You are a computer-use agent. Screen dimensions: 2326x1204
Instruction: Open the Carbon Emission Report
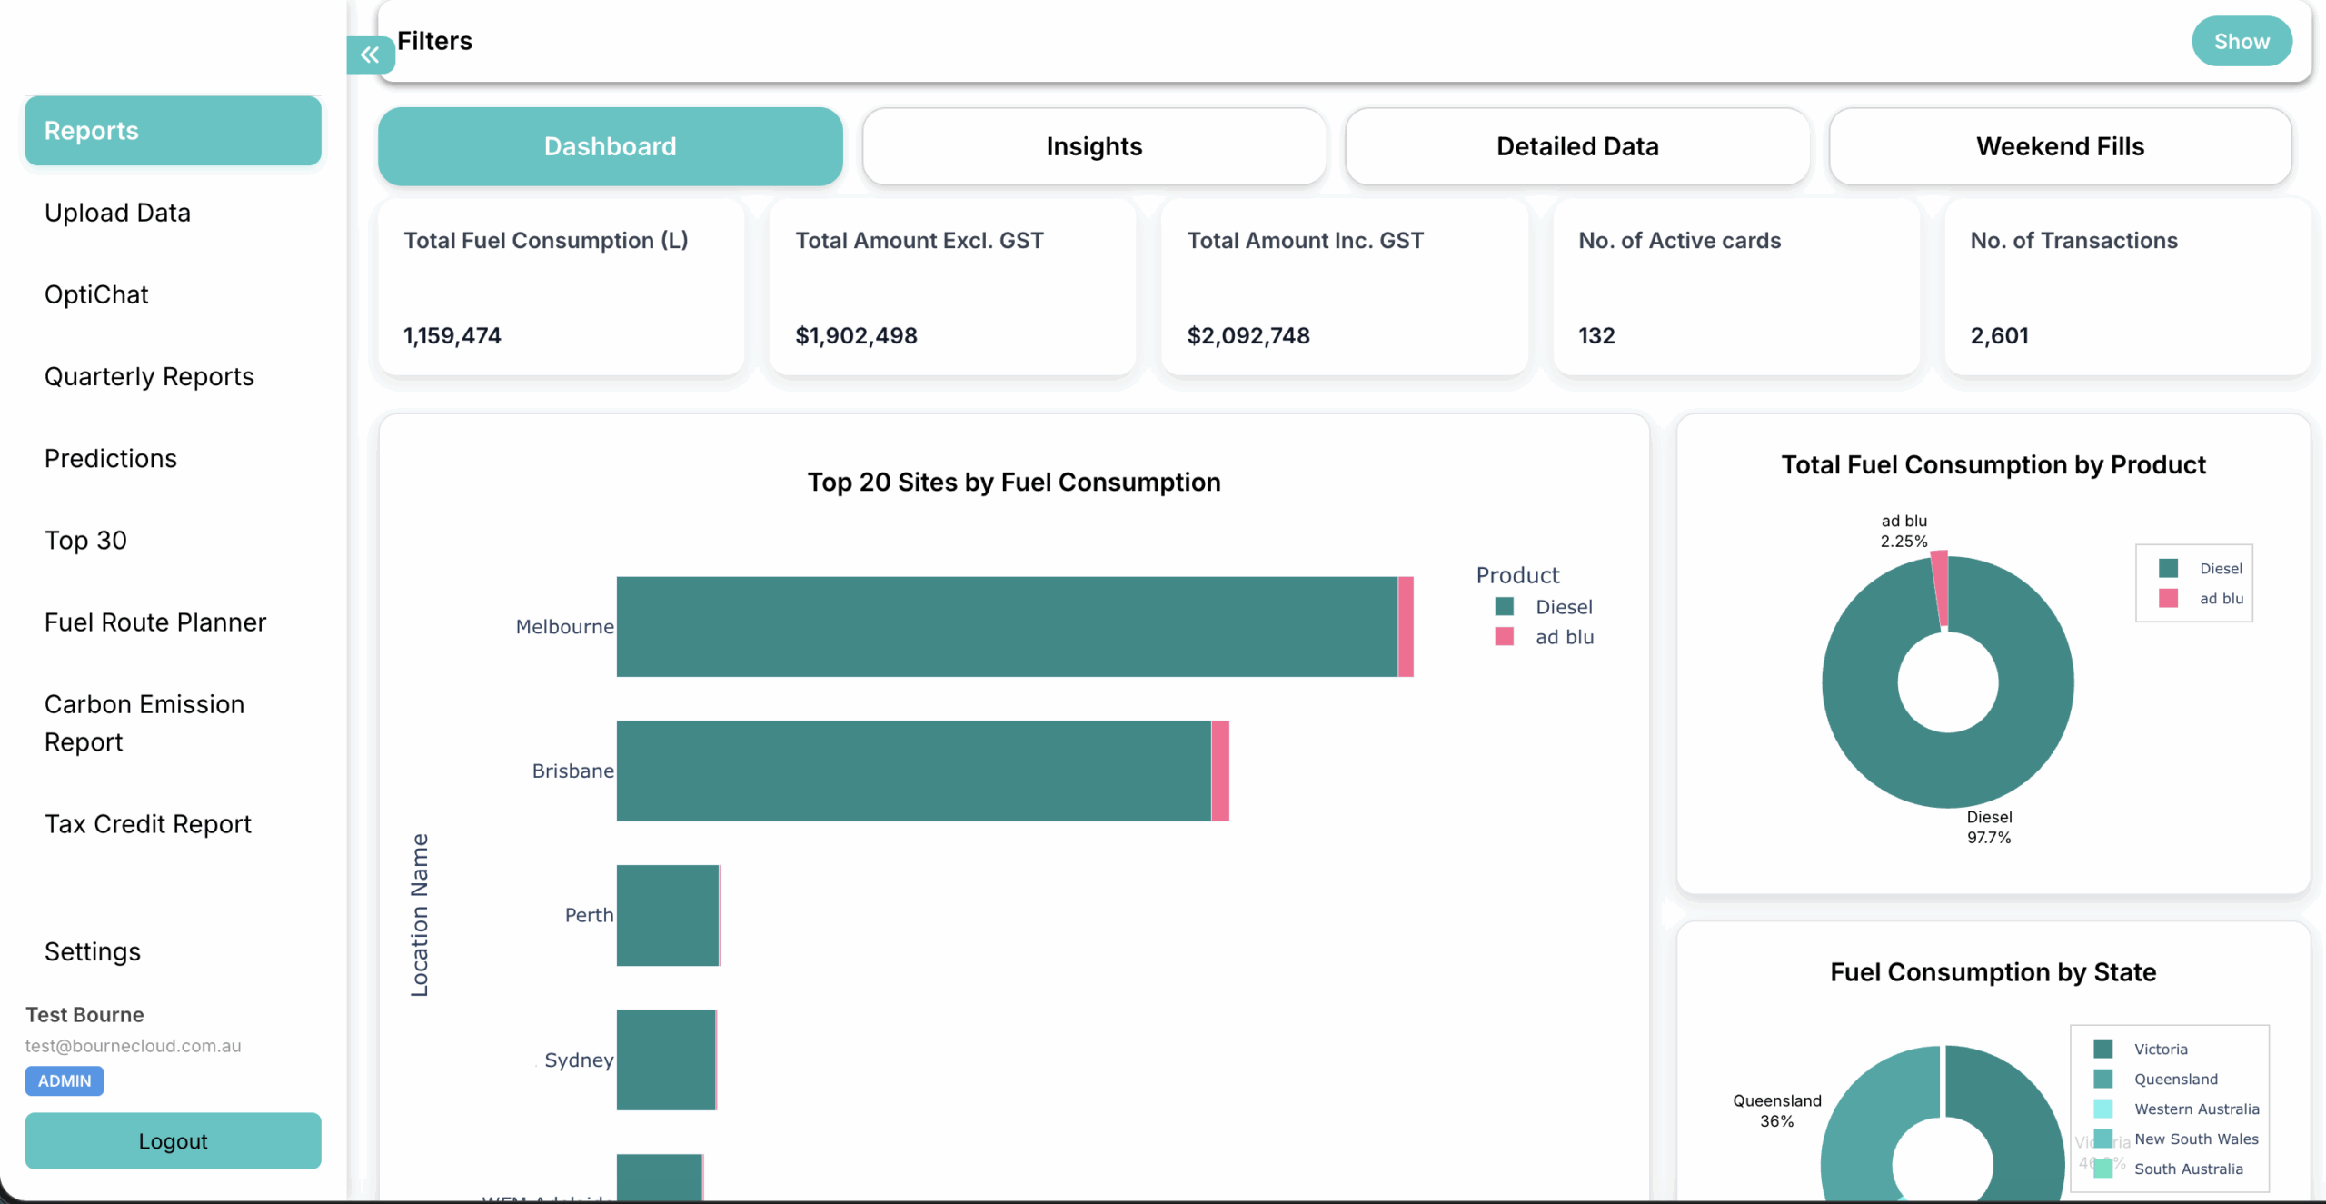144,723
